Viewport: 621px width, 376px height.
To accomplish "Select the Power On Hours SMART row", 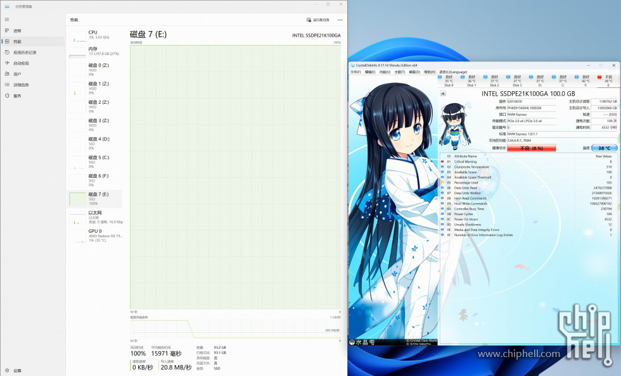I will pos(528,219).
